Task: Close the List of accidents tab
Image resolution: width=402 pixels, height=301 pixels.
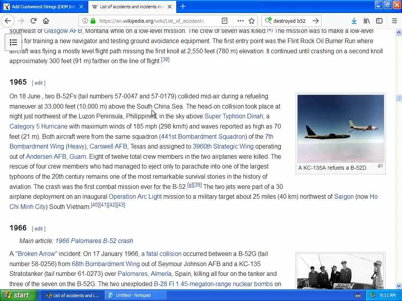Action: tap(170, 7)
